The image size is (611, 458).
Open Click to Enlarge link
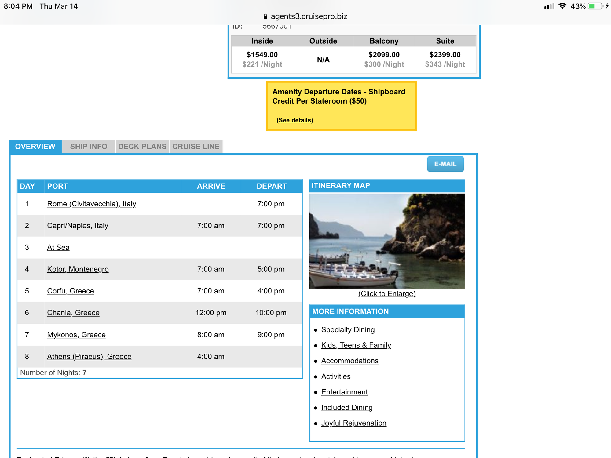point(387,293)
